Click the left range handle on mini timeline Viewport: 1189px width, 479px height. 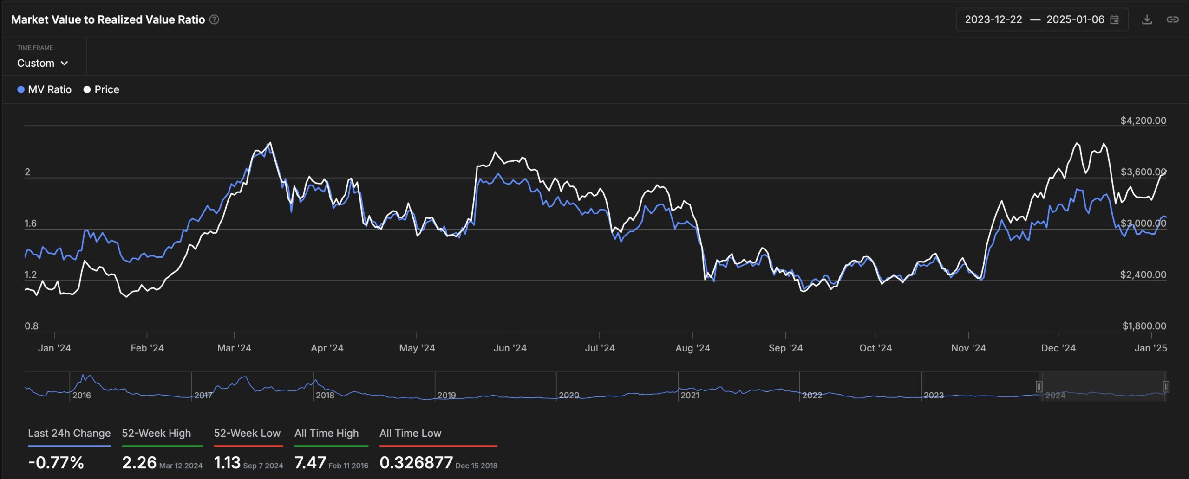1039,386
